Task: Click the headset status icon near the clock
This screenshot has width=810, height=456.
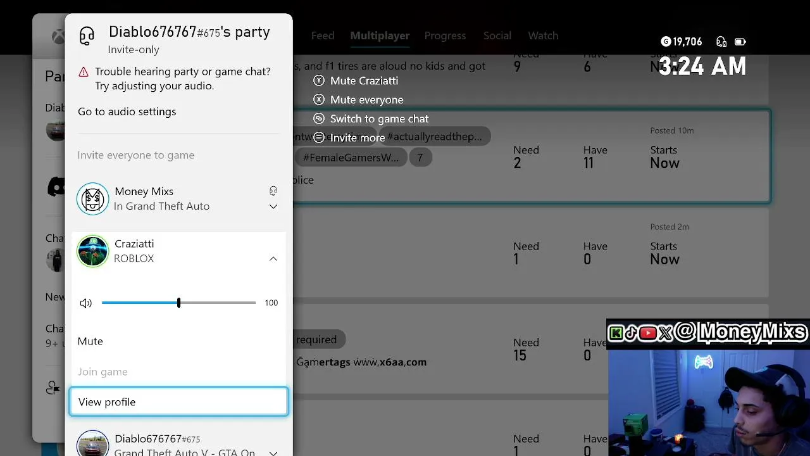Action: coord(721,42)
